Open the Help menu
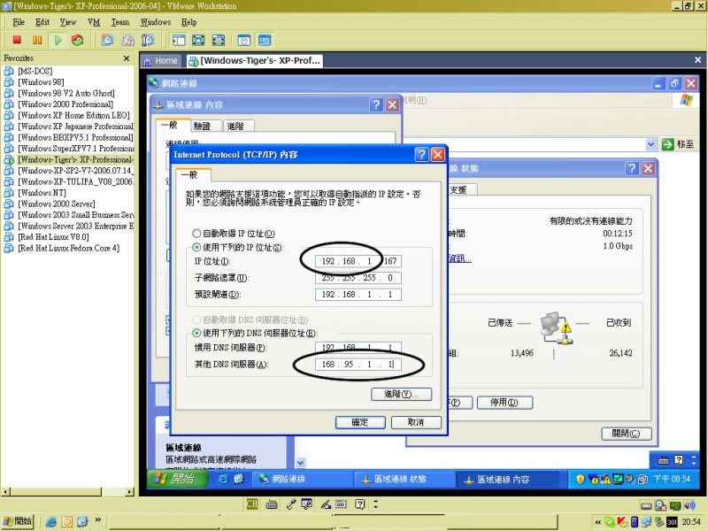 click(189, 22)
